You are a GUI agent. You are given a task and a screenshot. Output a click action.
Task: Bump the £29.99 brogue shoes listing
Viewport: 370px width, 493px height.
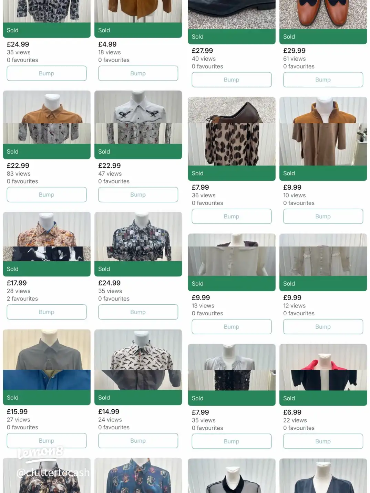pos(323,80)
